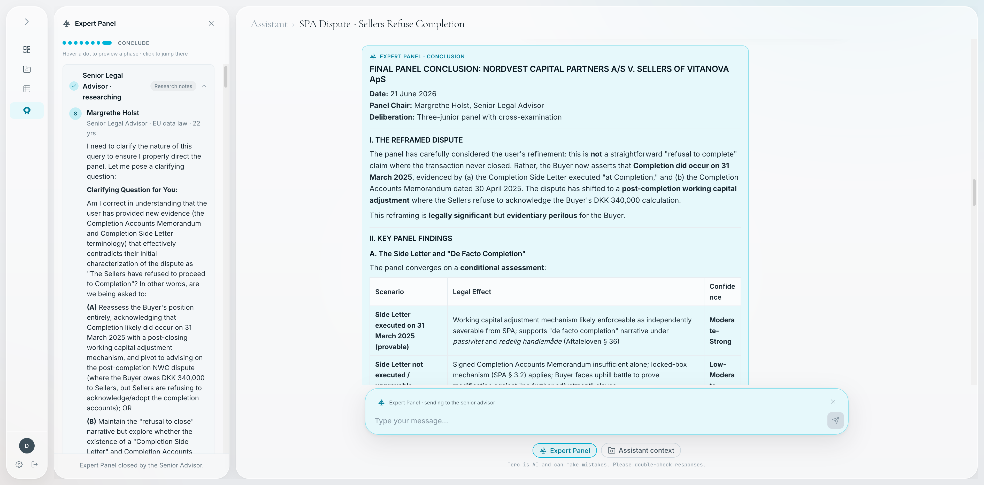Toggle the Assistant context chip
The height and width of the screenshot is (485, 984).
[641, 451]
